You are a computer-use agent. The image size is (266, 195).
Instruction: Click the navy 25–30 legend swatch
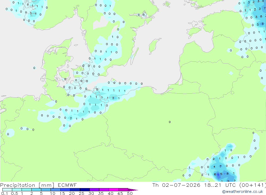click(x=85, y=190)
